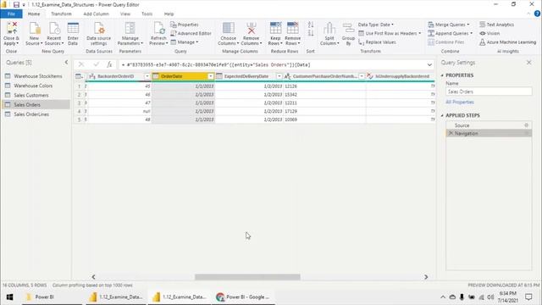Select the Source applied step
This screenshot has height=305, width=542.
(x=489, y=125)
